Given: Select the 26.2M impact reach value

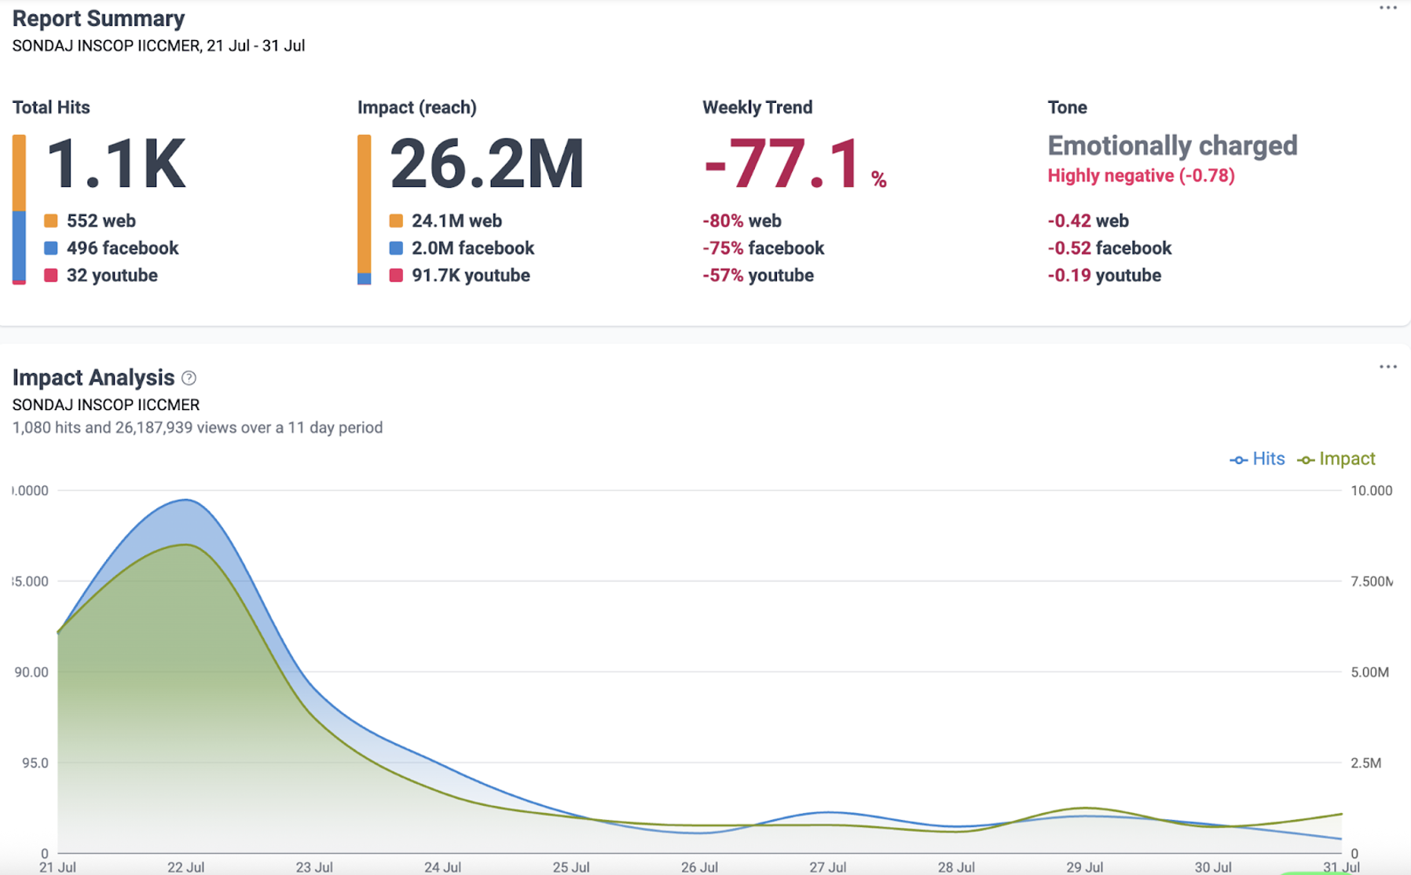Looking at the screenshot, I should tap(486, 164).
